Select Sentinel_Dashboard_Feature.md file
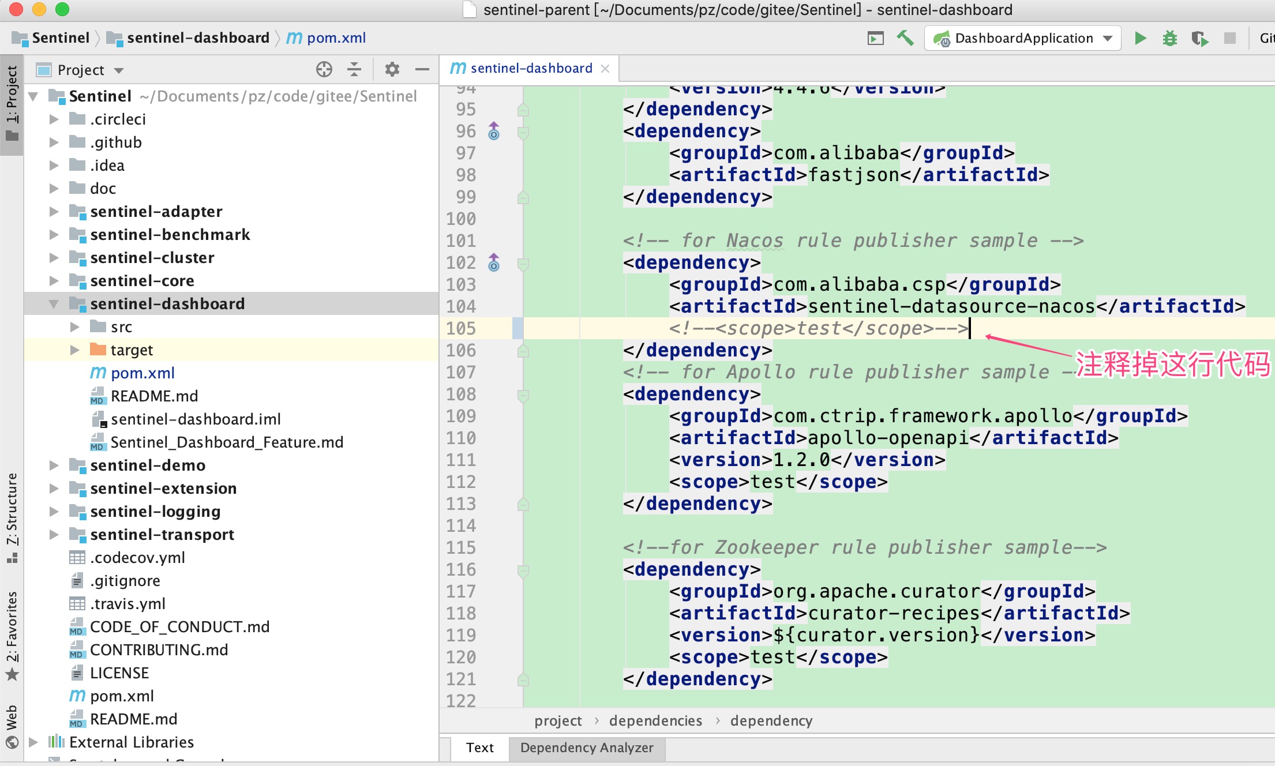The image size is (1275, 766). pyautogui.click(x=227, y=442)
